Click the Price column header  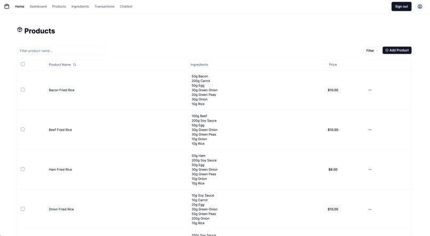(333, 64)
